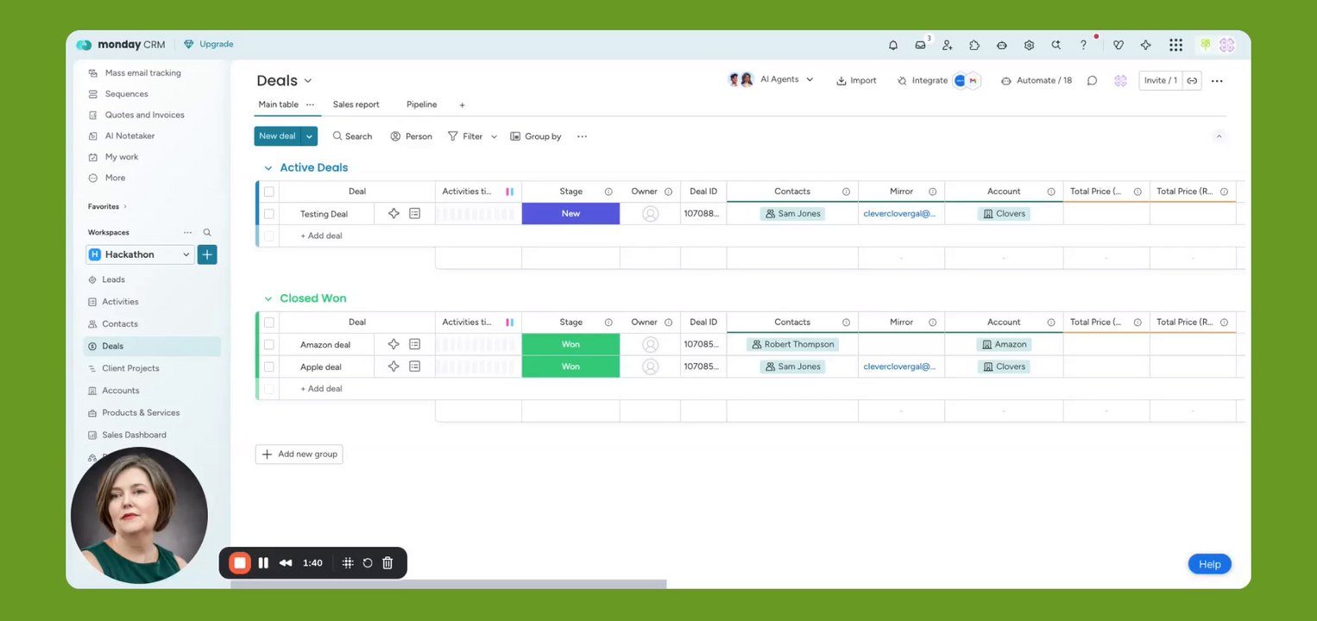Click the Amazon account chip
Image resolution: width=1317 pixels, height=621 pixels.
coord(1004,344)
